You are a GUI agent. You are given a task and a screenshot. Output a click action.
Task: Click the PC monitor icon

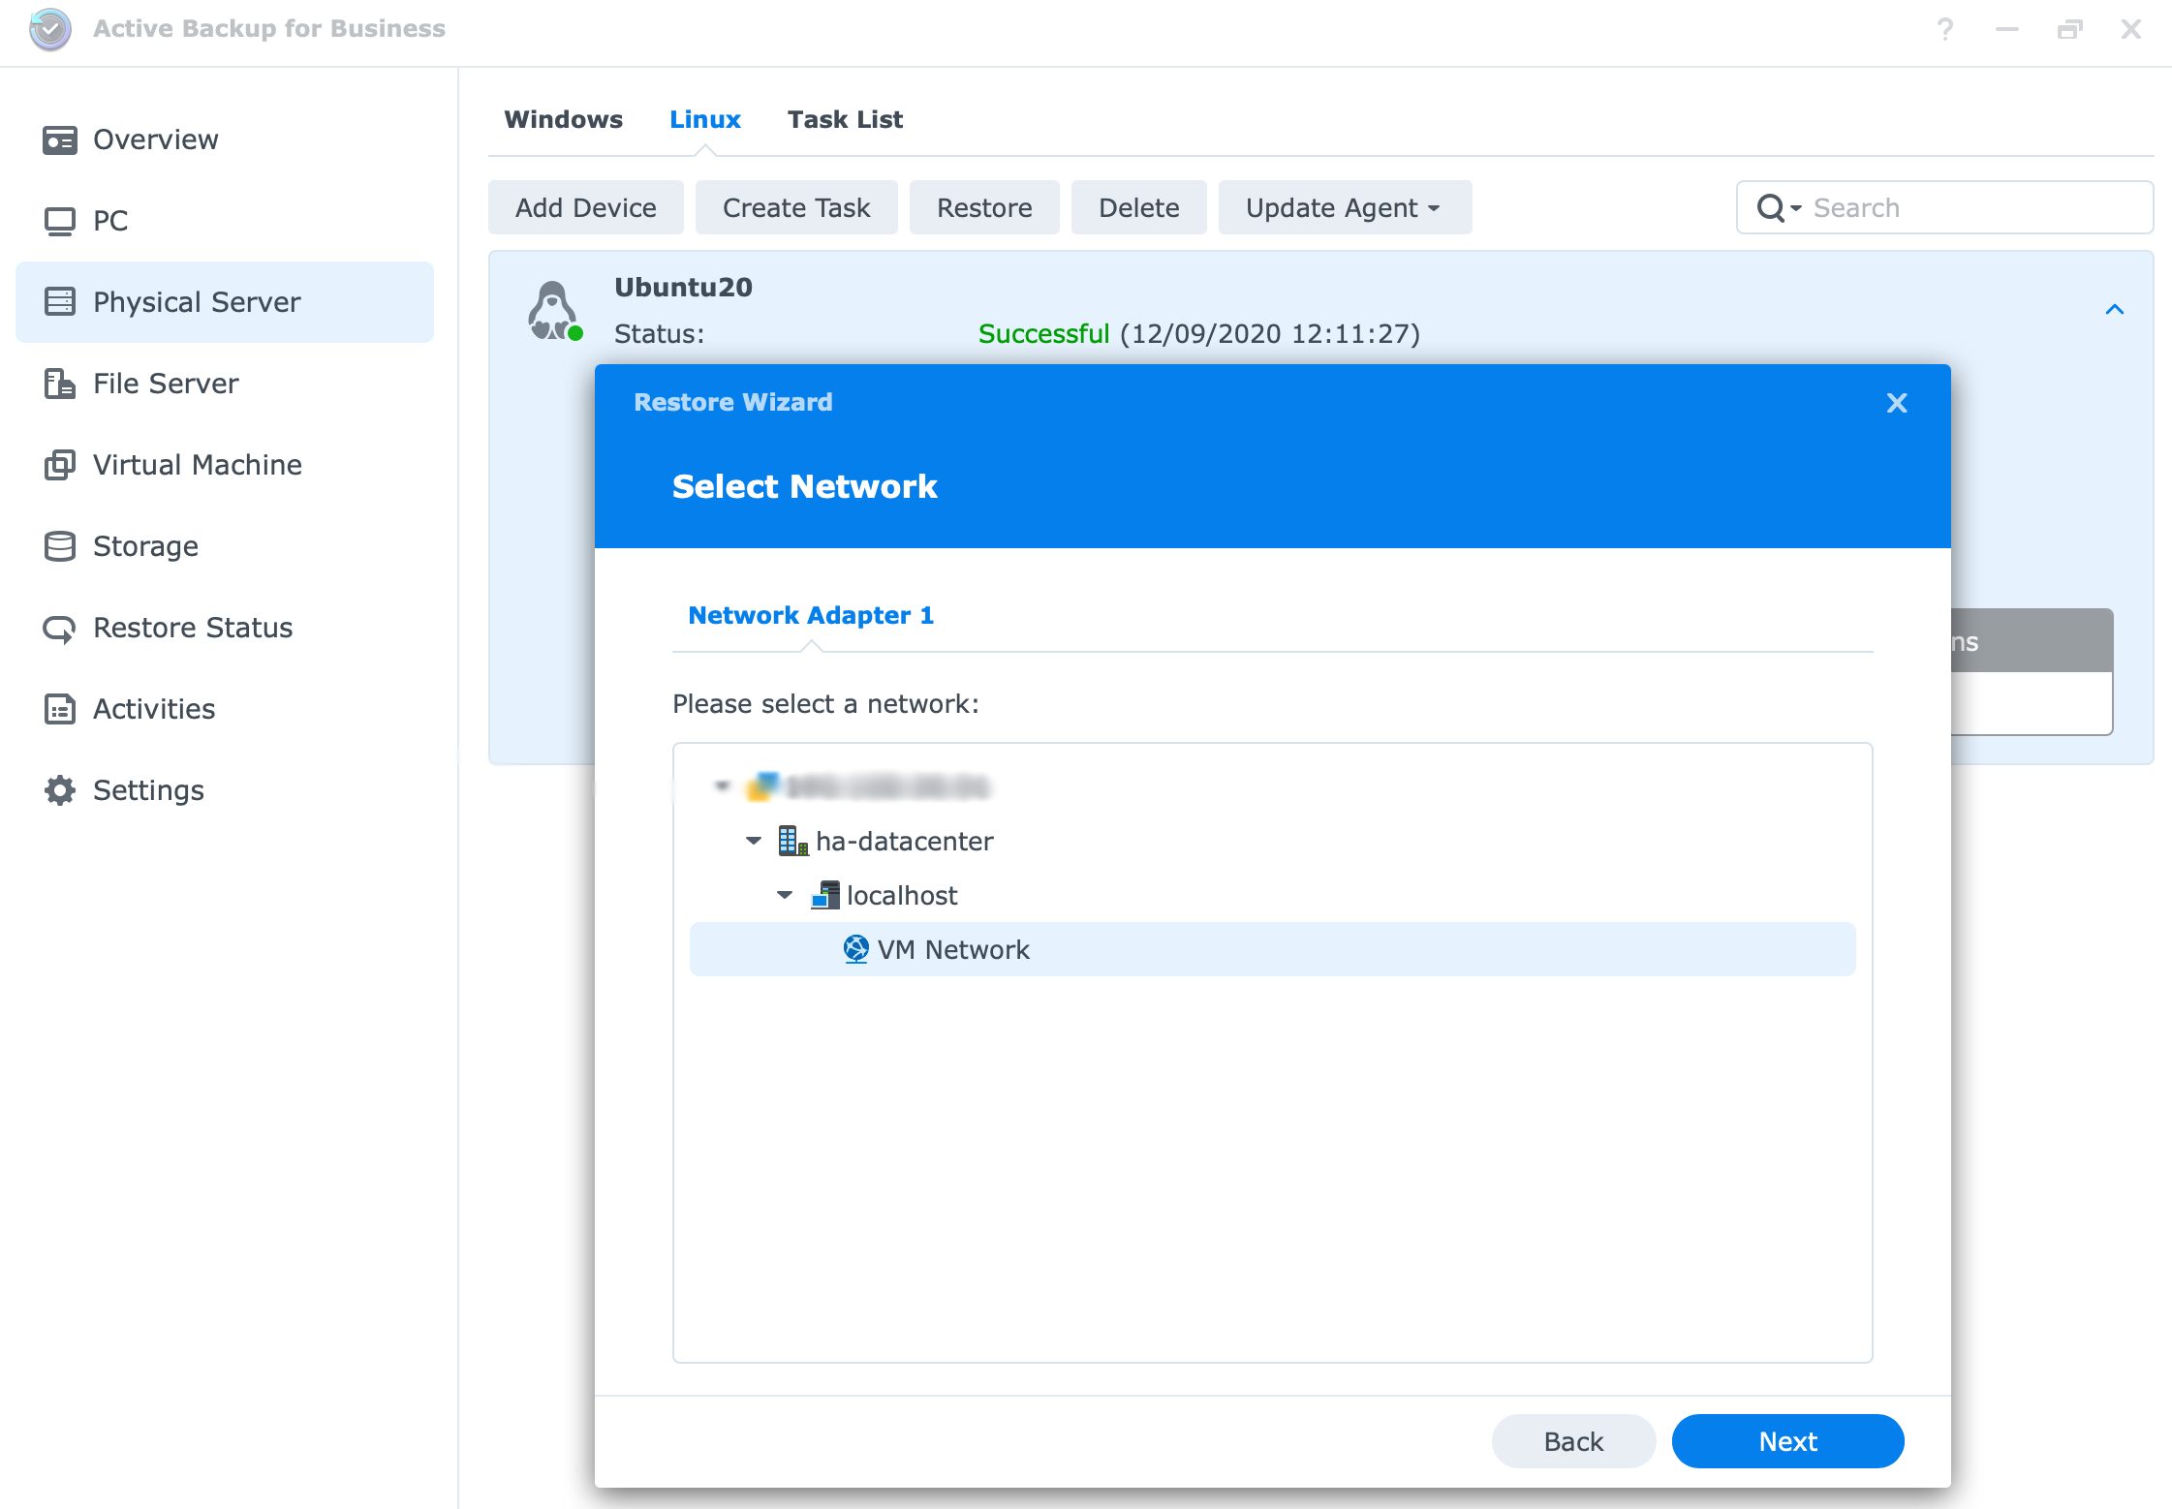tap(59, 222)
